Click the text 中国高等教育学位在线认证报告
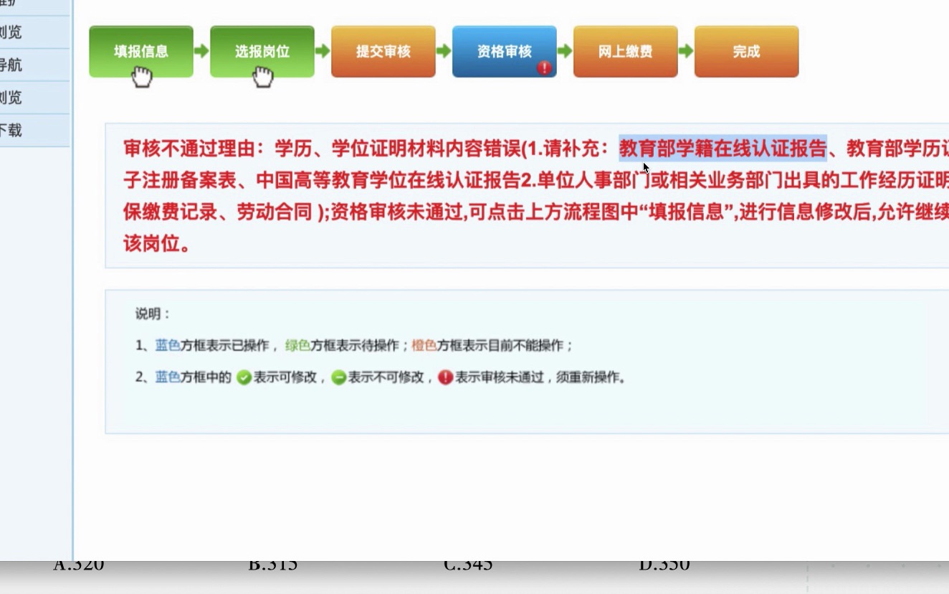This screenshot has height=594, width=949. click(x=387, y=180)
